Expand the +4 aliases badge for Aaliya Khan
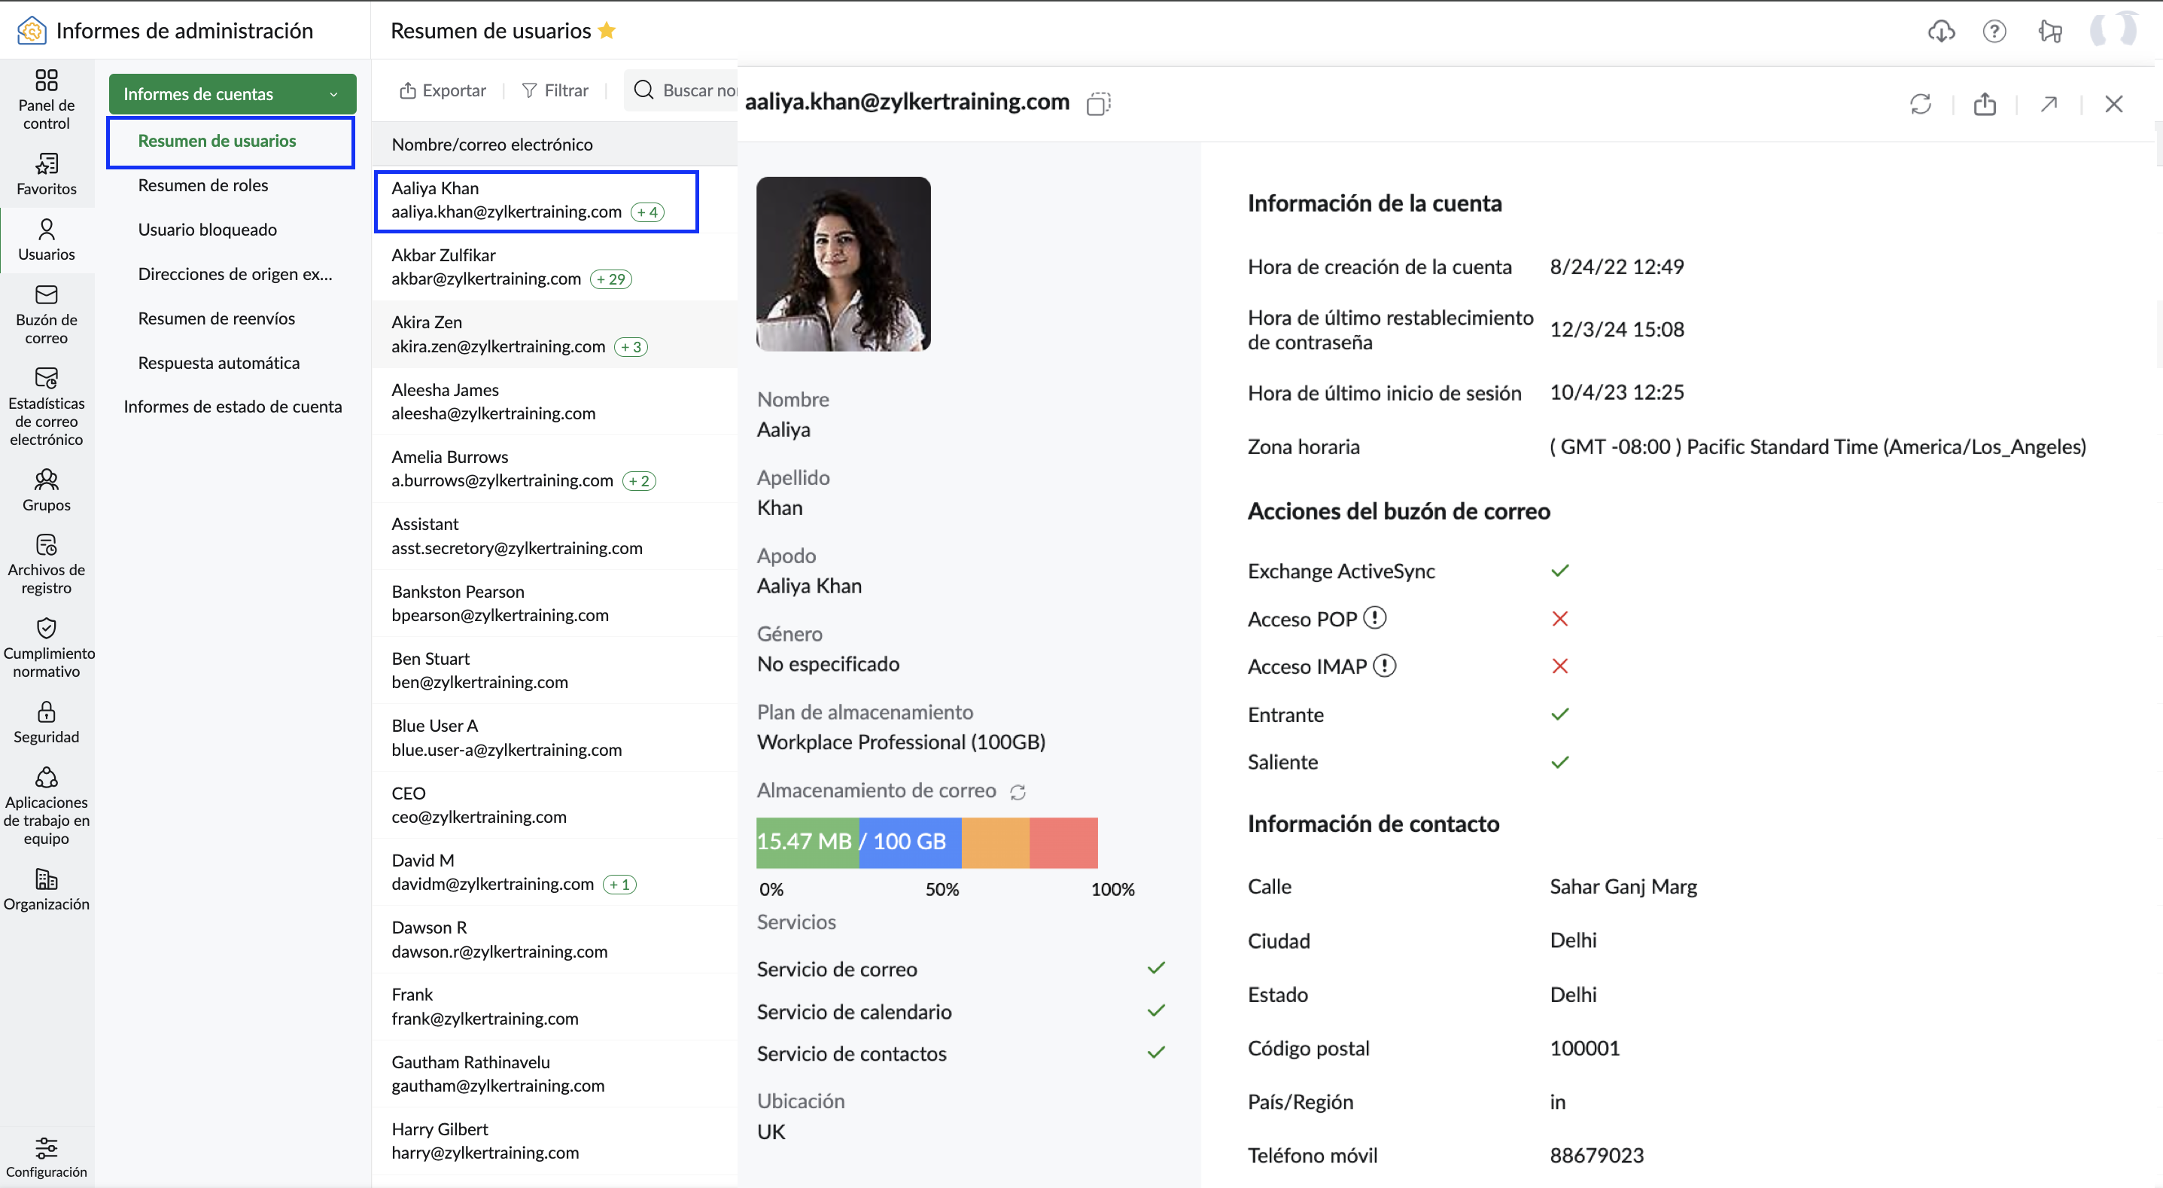 pos(647,212)
